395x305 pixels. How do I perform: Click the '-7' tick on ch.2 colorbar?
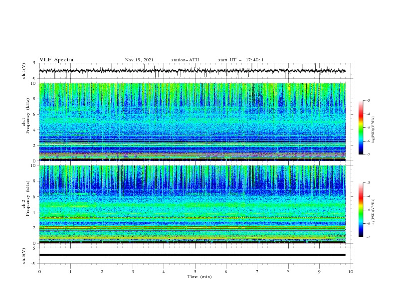pyautogui.click(x=368, y=237)
